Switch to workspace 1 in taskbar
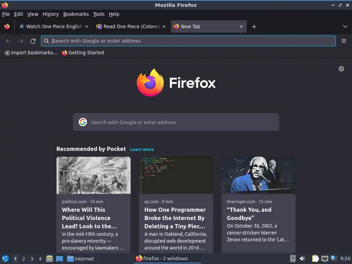The height and width of the screenshot is (264, 352). pos(15,259)
